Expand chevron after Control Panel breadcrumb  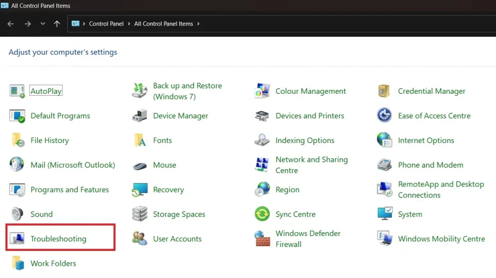[x=129, y=24]
